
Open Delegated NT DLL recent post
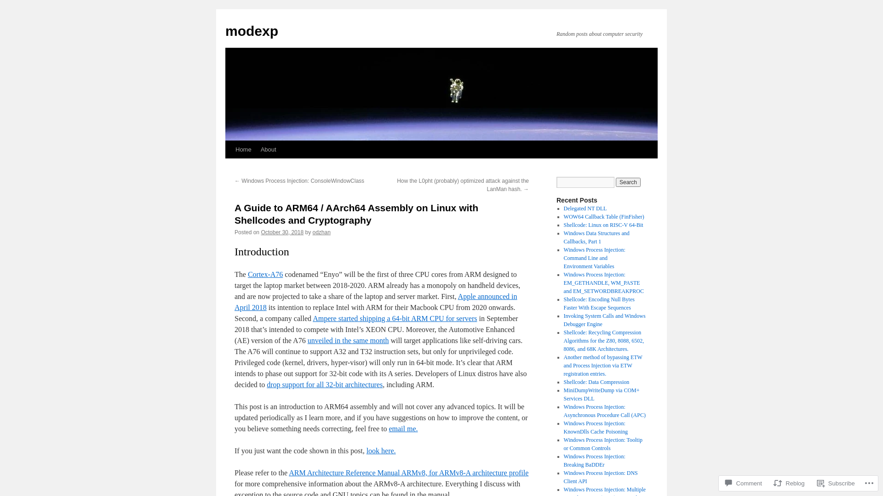click(x=585, y=209)
